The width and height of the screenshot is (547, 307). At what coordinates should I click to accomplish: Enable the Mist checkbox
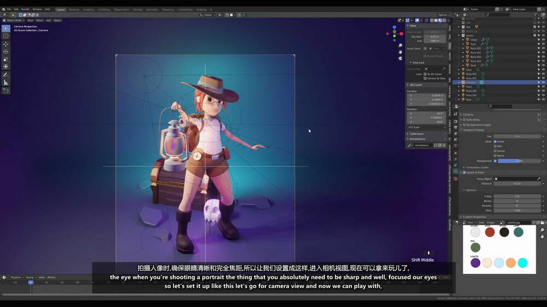point(495,146)
